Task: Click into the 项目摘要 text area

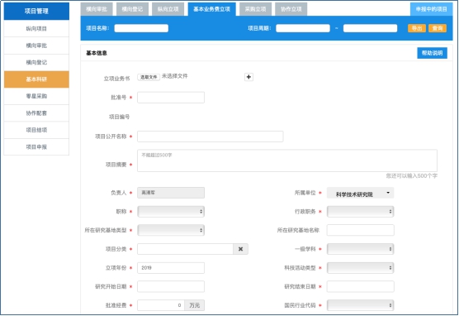Action: 287,160
